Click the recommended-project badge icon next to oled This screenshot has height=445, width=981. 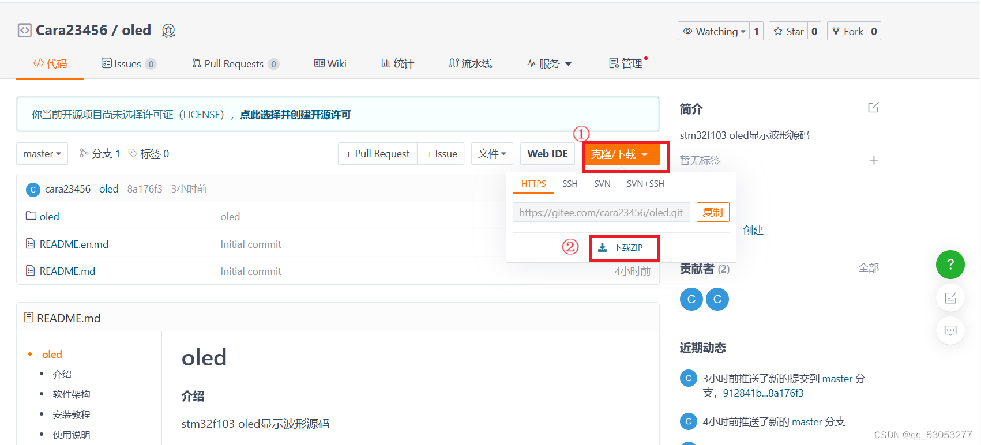[168, 31]
